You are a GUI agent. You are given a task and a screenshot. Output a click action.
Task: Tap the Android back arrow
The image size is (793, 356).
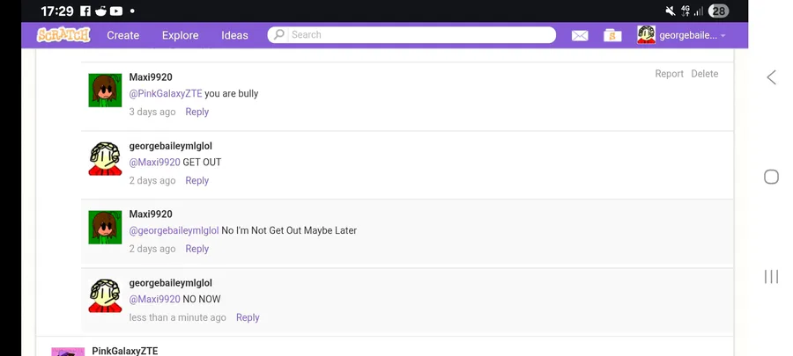click(771, 77)
